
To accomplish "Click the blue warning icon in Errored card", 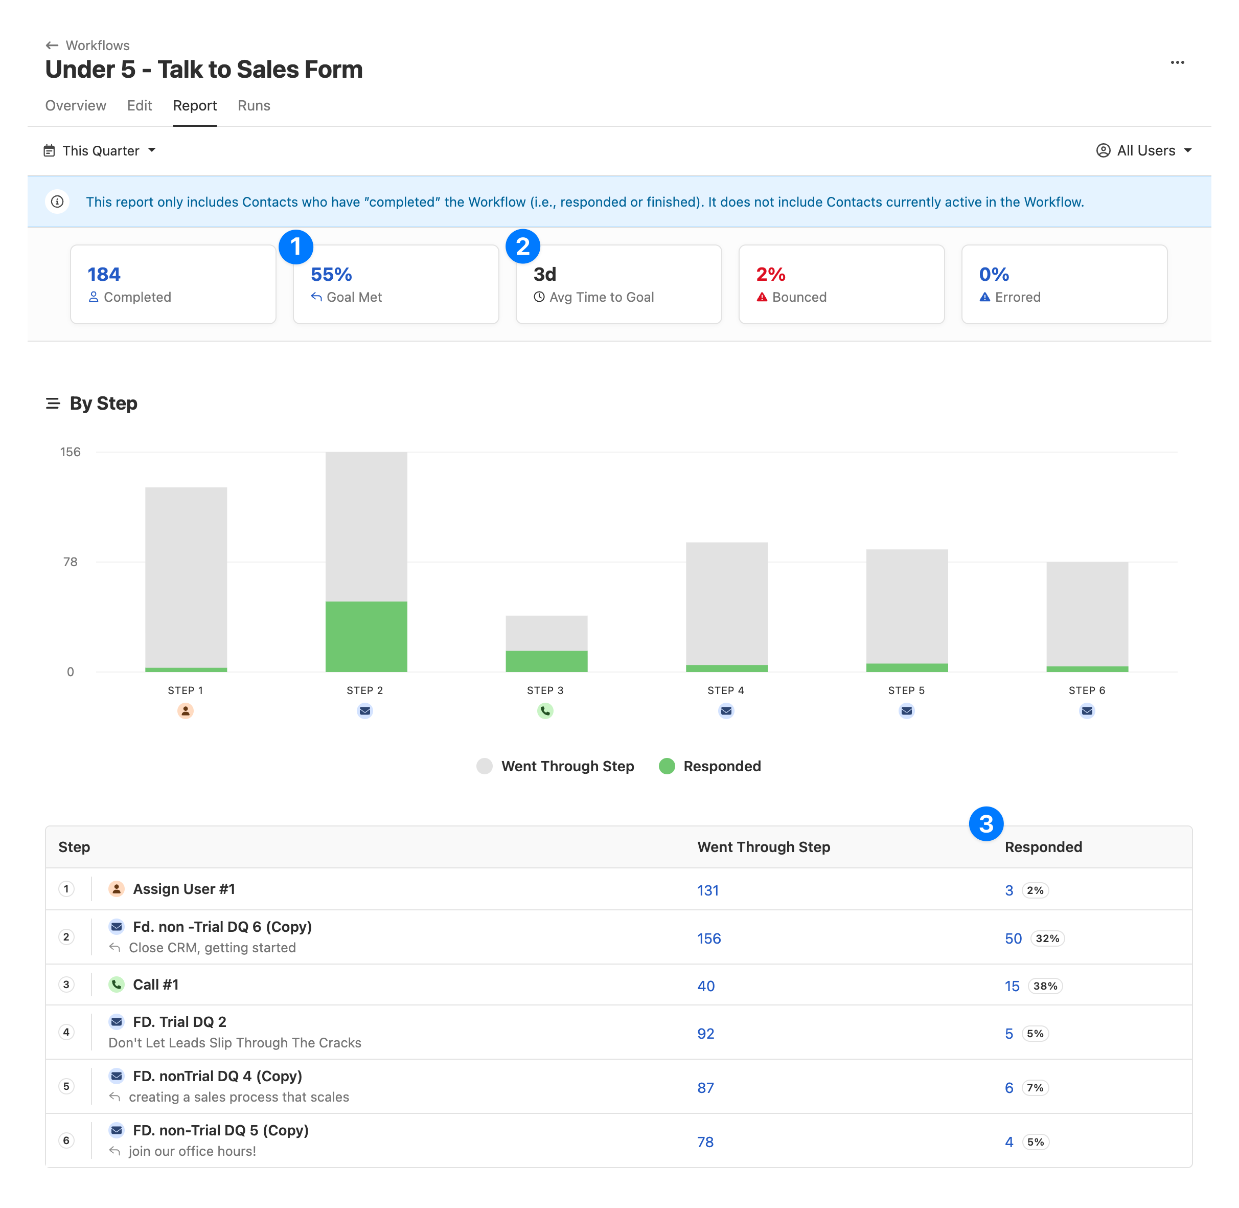I will (984, 297).
